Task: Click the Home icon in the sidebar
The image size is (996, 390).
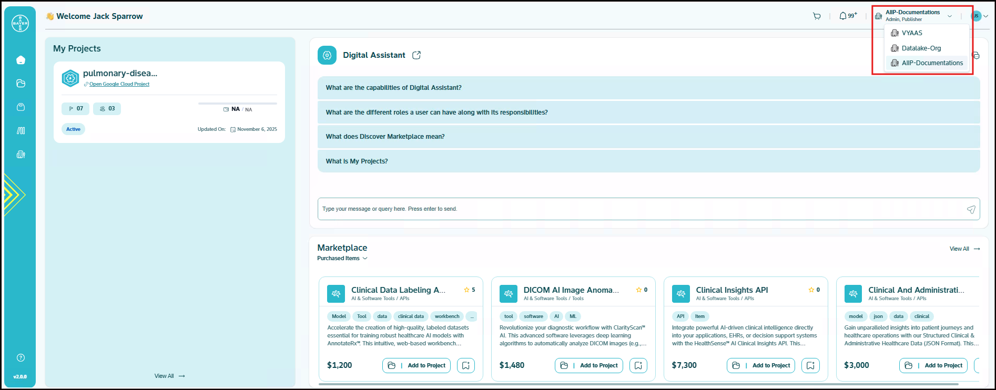Action: coord(21,60)
